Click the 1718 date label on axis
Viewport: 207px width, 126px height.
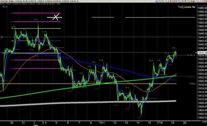(x=160, y=123)
